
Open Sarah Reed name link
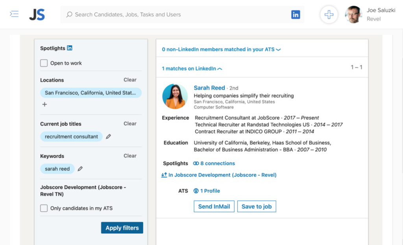pos(209,88)
